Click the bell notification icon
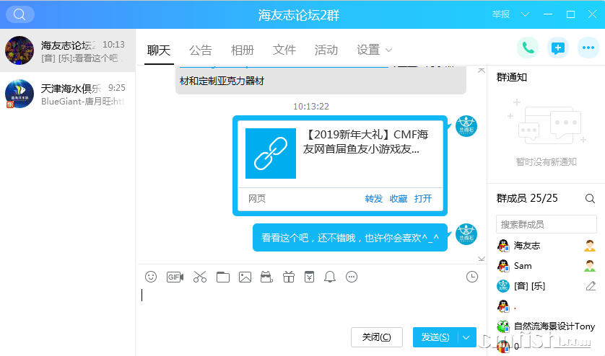Viewport: 605px width, 356px height. click(330, 277)
